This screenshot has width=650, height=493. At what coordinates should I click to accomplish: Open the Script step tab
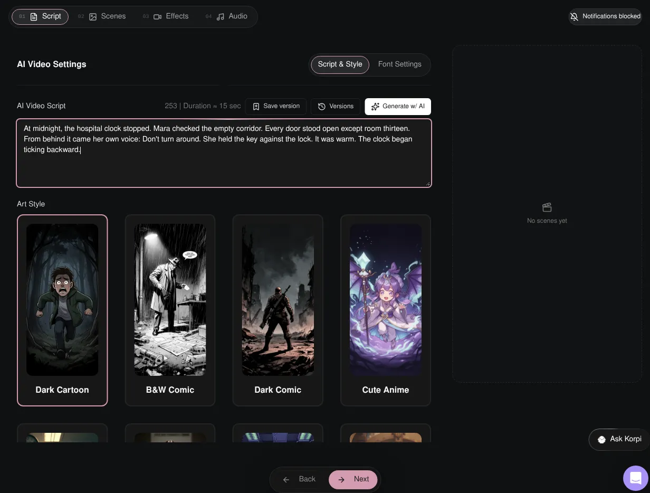point(40,16)
